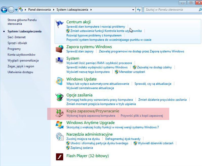Click Skorzystaj z większej liczby funkcji link
This screenshot has width=202, height=166.
point(113,127)
